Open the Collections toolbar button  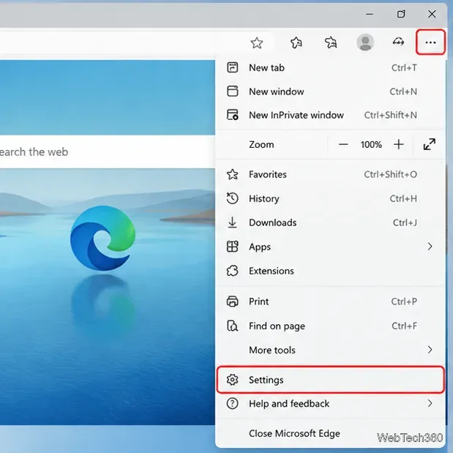[331, 42]
